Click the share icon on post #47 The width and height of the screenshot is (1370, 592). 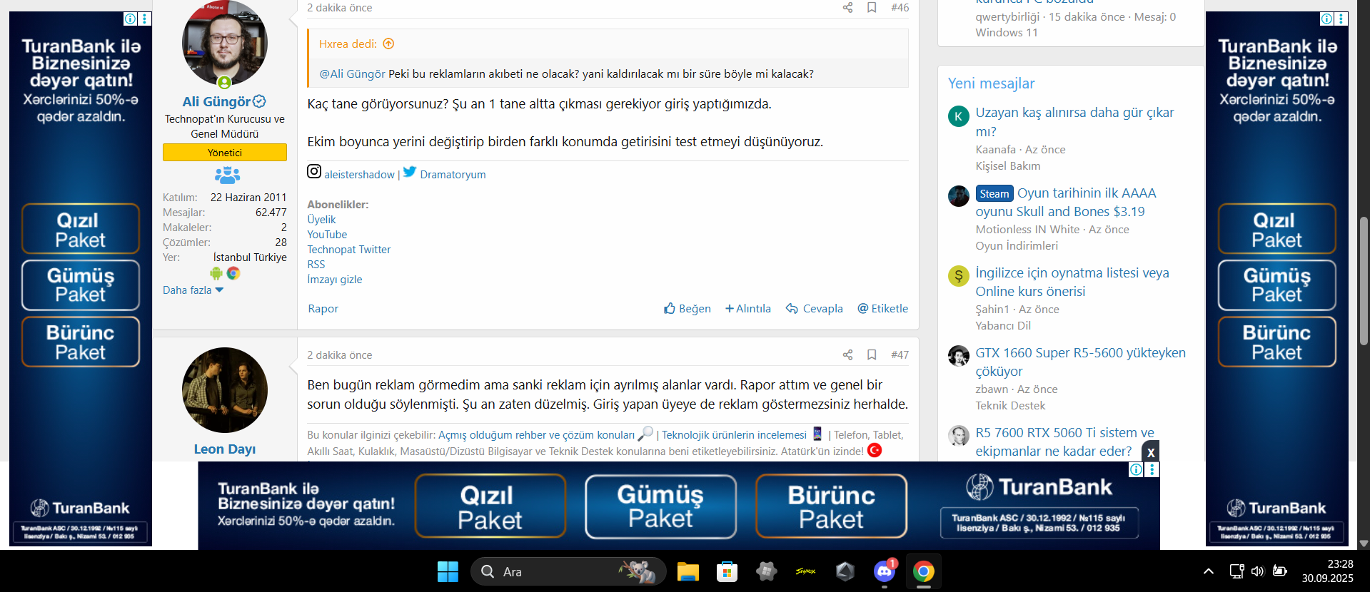click(x=847, y=355)
